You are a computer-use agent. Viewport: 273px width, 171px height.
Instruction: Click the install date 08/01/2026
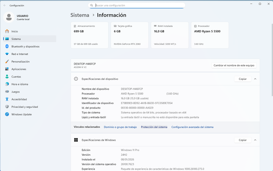point(127,159)
